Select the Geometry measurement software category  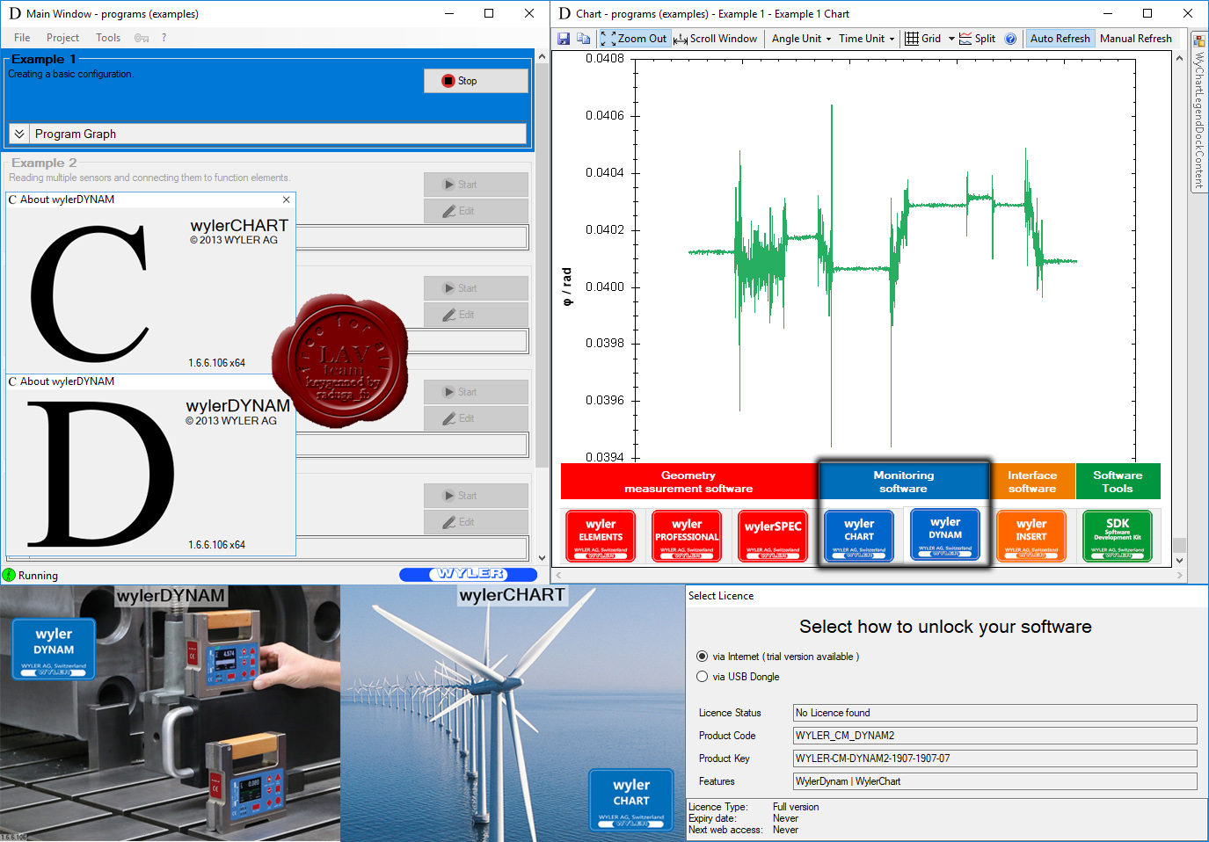688,482
